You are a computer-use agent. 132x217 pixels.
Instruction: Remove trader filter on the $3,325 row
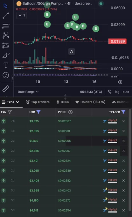(x=123, y=121)
